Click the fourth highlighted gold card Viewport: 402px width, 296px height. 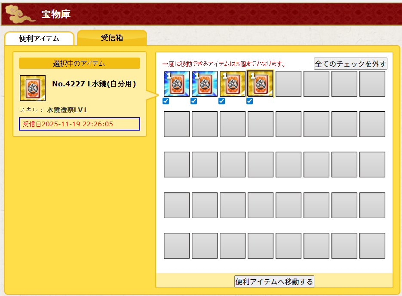260,84
